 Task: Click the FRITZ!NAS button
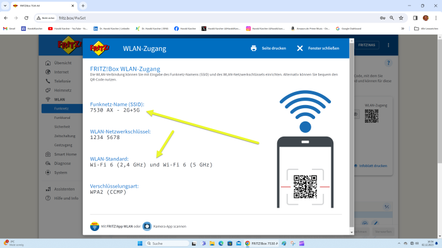[x=366, y=45]
